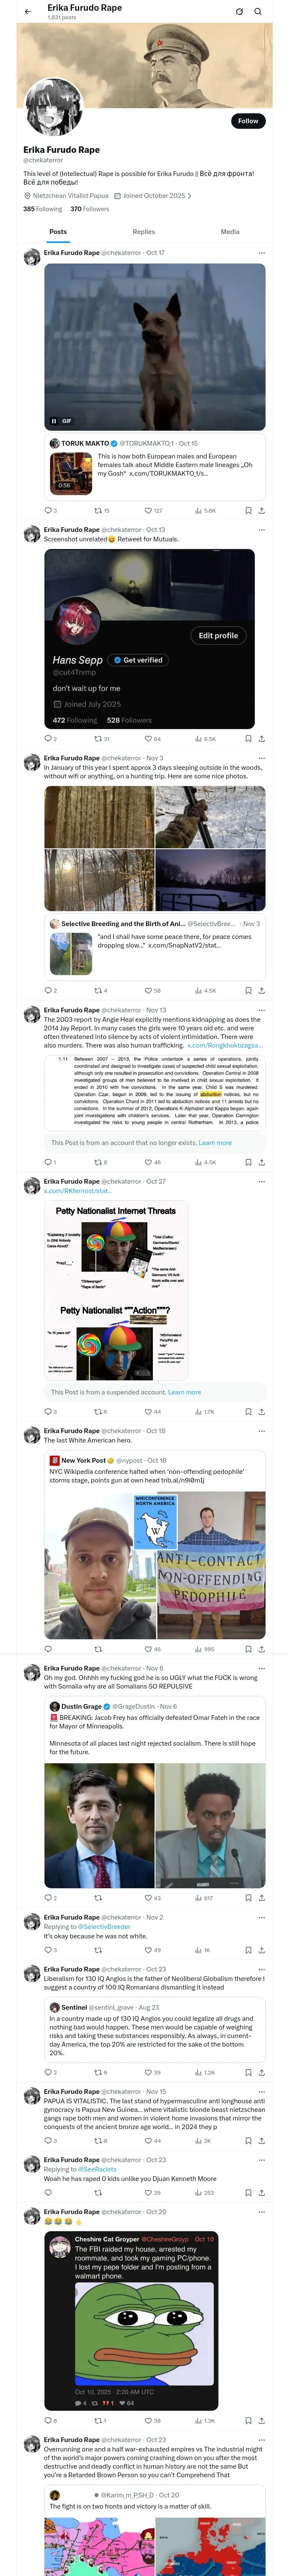Share the Oct 13 post
The width and height of the screenshot is (289, 2576).
coord(261,739)
